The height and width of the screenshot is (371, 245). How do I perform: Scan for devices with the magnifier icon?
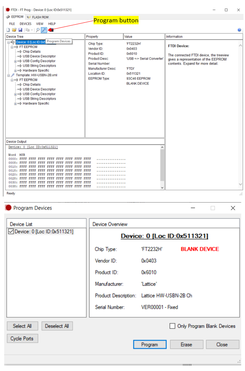click(38, 30)
